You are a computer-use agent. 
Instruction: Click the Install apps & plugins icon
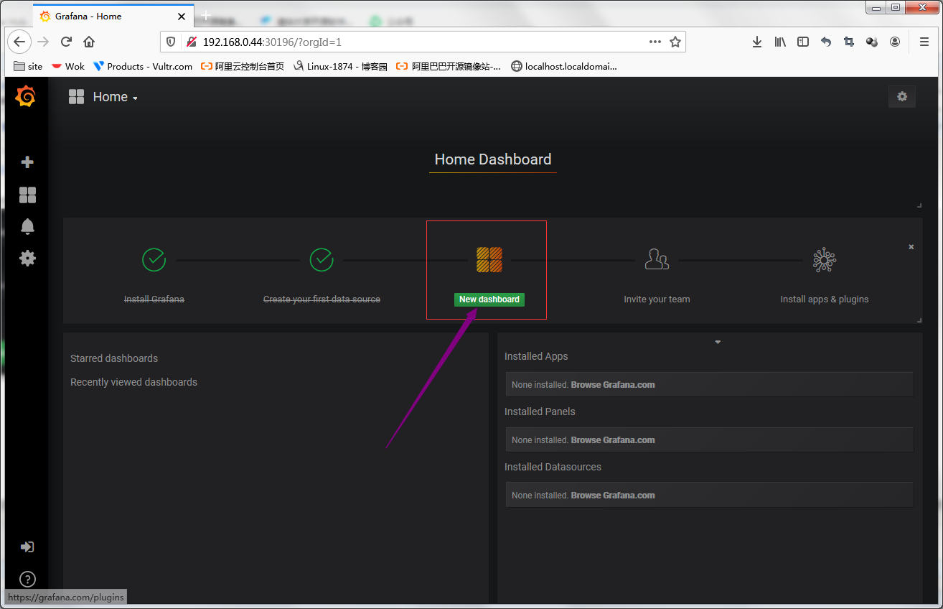pos(825,260)
